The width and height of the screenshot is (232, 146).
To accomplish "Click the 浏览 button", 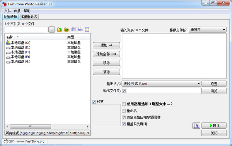I will click(214, 91).
